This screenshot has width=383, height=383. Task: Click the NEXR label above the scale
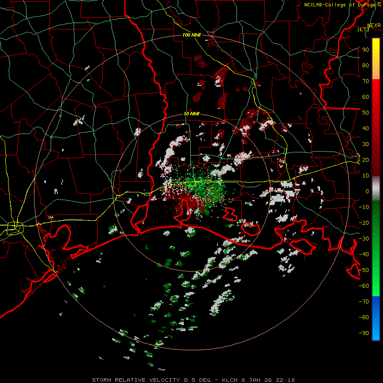click(x=374, y=26)
